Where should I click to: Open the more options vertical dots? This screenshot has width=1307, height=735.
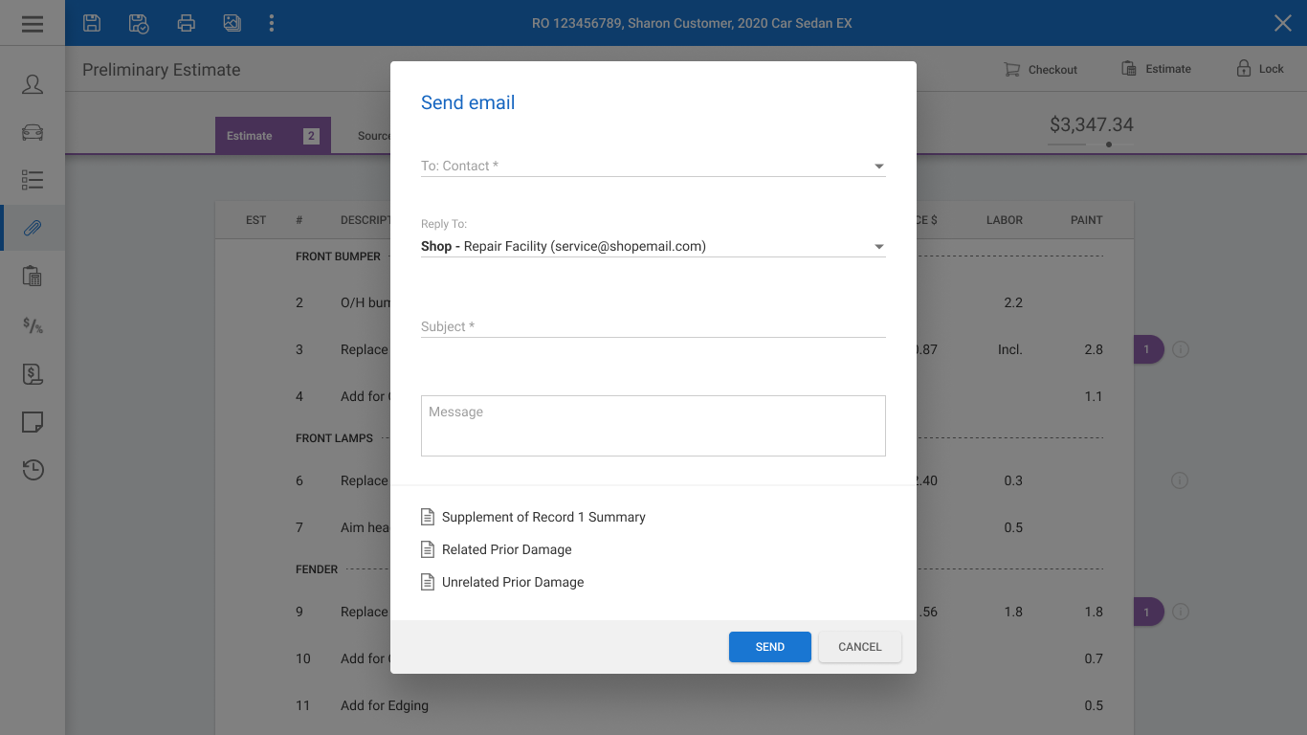[272, 23]
